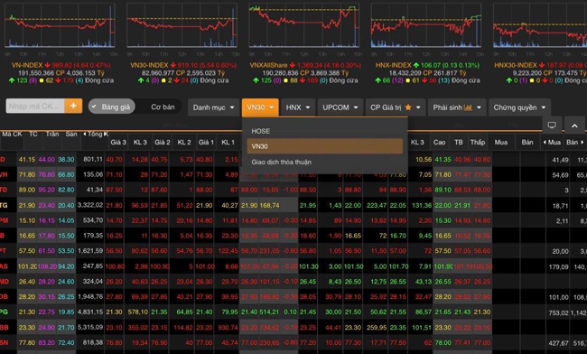Click the right arrow beside the far-right Bán header

point(582,142)
